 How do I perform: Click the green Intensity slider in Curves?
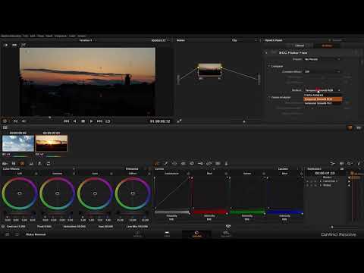point(247,212)
